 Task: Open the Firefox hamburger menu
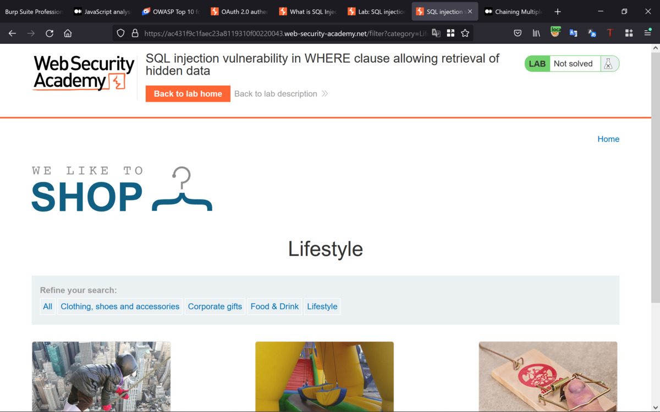(647, 34)
